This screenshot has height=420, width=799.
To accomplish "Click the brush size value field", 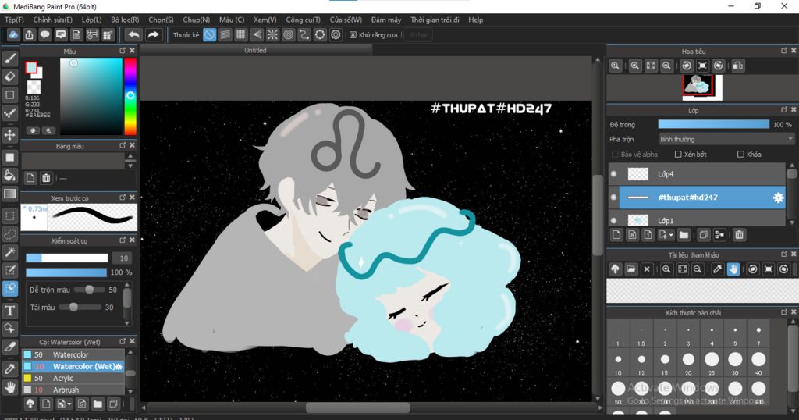I will 124,258.
